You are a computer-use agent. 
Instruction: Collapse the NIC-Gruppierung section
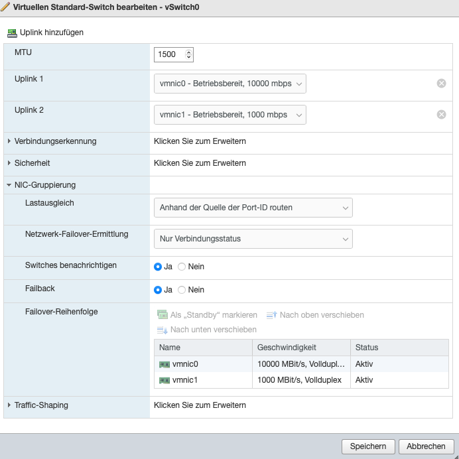[x=9, y=185]
